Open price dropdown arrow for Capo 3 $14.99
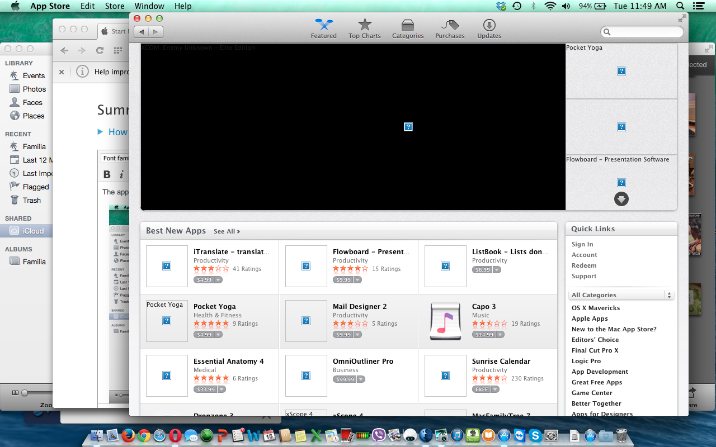The image size is (716, 447). (500, 335)
